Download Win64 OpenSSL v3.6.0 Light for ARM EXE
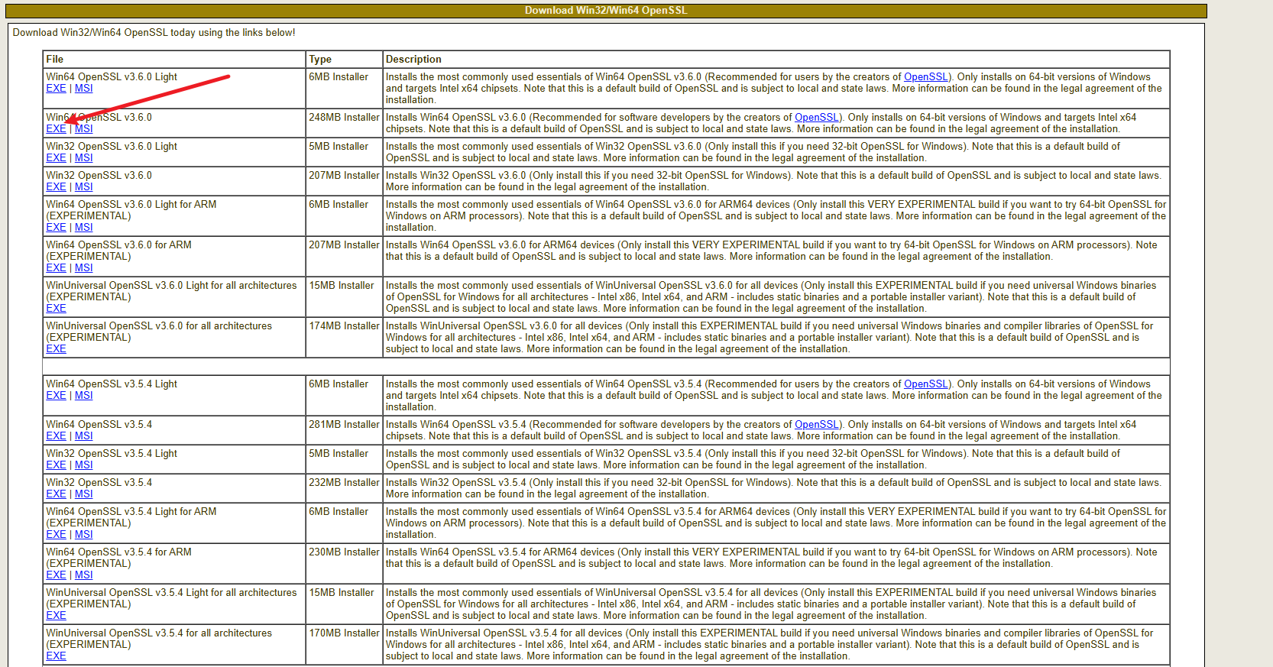This screenshot has width=1273, height=667. (56, 228)
